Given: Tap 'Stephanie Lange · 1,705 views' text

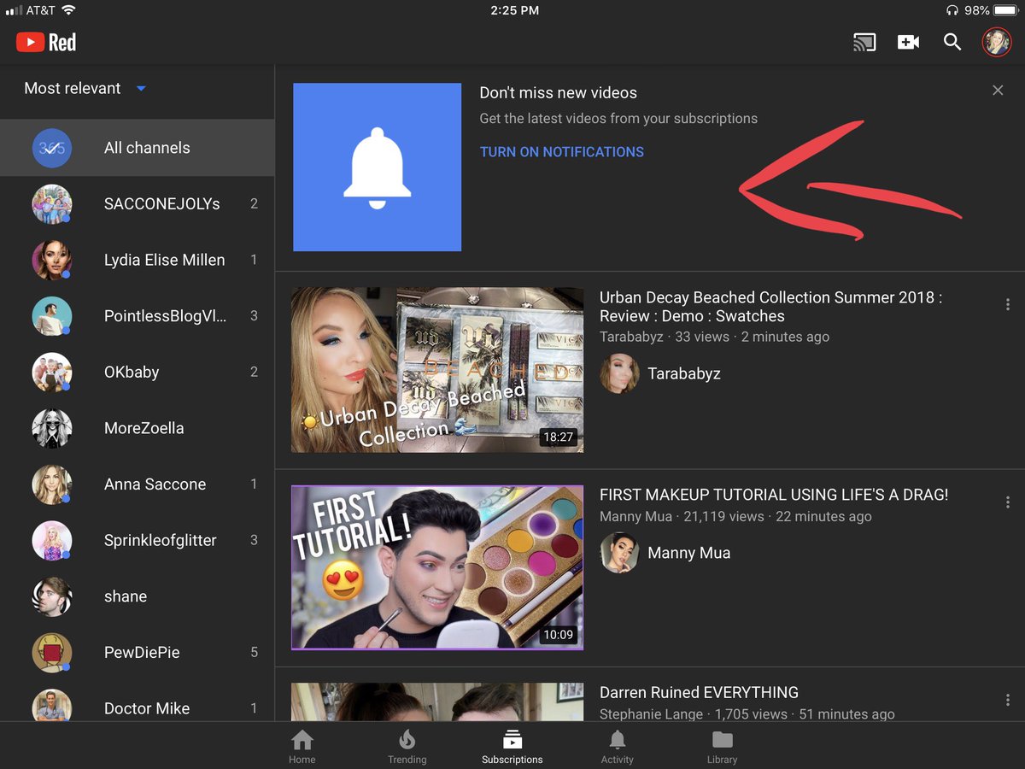Looking at the screenshot, I should 692,714.
